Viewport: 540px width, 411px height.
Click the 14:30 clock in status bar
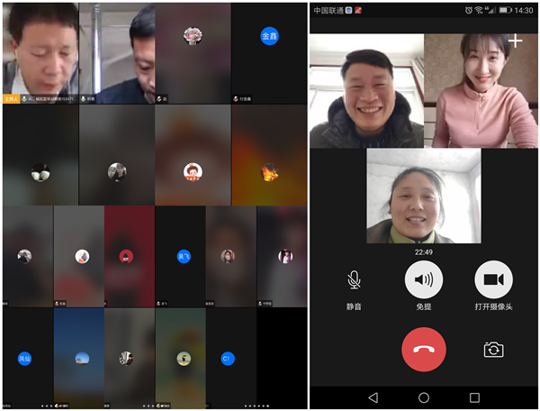(x=525, y=10)
